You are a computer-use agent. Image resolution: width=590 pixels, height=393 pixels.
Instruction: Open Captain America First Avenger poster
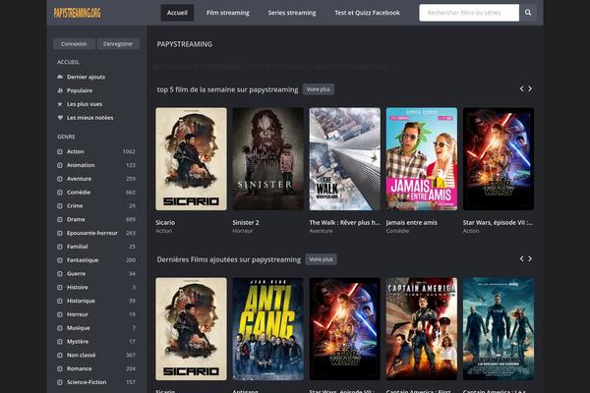[x=422, y=329]
